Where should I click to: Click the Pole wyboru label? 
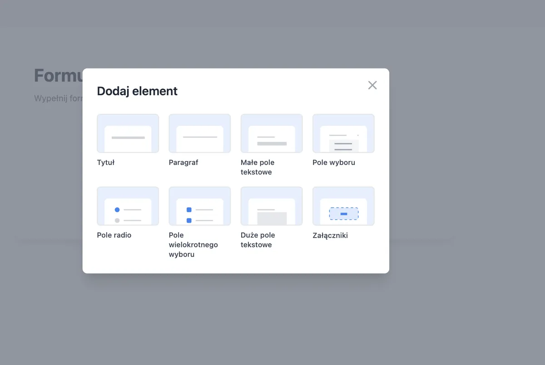click(x=334, y=162)
